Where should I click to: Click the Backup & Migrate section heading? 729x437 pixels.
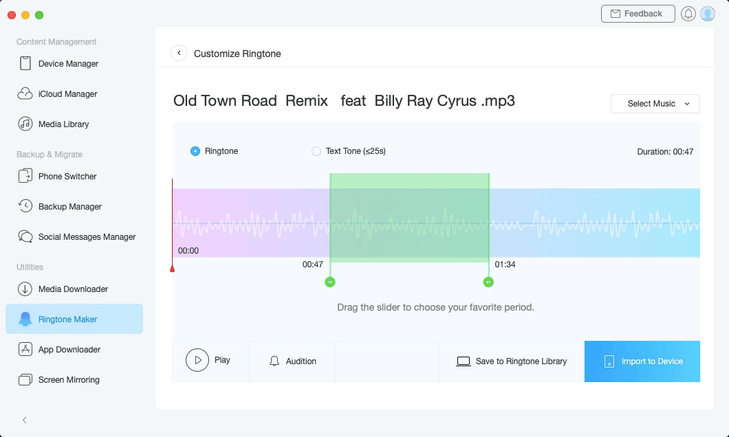click(x=50, y=154)
